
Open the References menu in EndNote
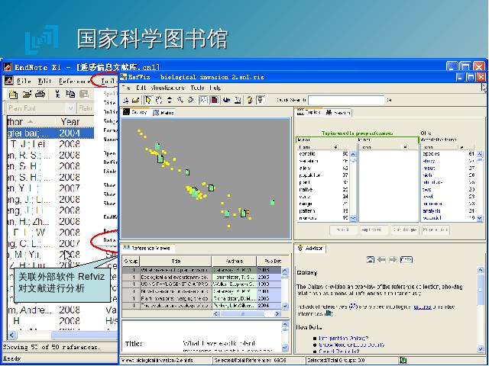(75, 82)
